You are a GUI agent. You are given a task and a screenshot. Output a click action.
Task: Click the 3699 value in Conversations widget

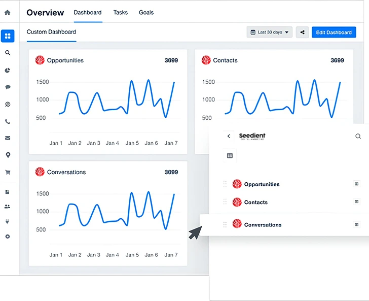pyautogui.click(x=171, y=172)
